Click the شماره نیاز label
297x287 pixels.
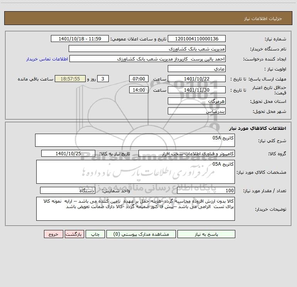point(275,39)
